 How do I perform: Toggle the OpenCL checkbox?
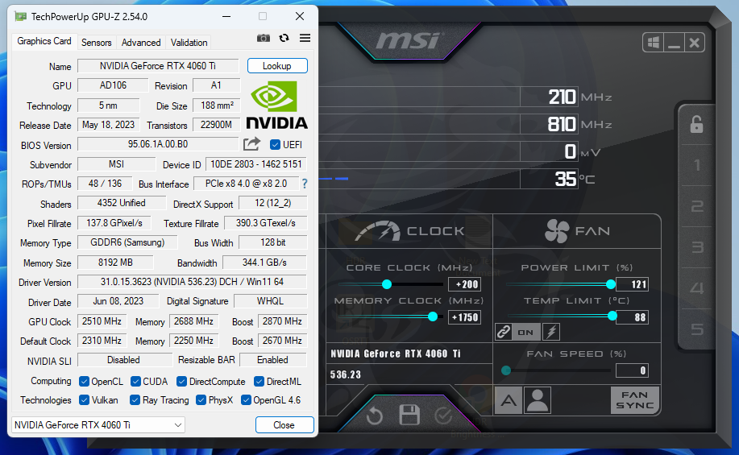pyautogui.click(x=85, y=381)
